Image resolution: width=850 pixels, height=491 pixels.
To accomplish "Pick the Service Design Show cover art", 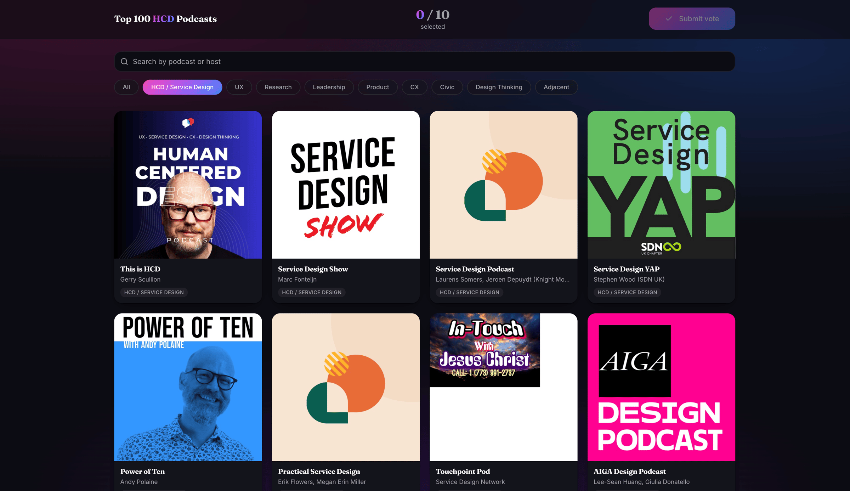I will (x=346, y=185).
